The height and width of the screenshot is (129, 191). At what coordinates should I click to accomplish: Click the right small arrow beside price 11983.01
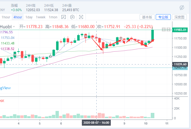coord(168,29)
